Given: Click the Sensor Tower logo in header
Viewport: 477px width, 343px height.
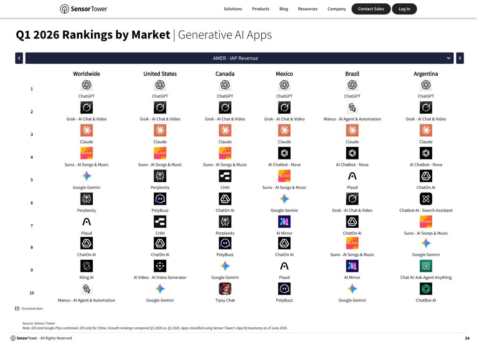Looking at the screenshot, I should (x=84, y=9).
